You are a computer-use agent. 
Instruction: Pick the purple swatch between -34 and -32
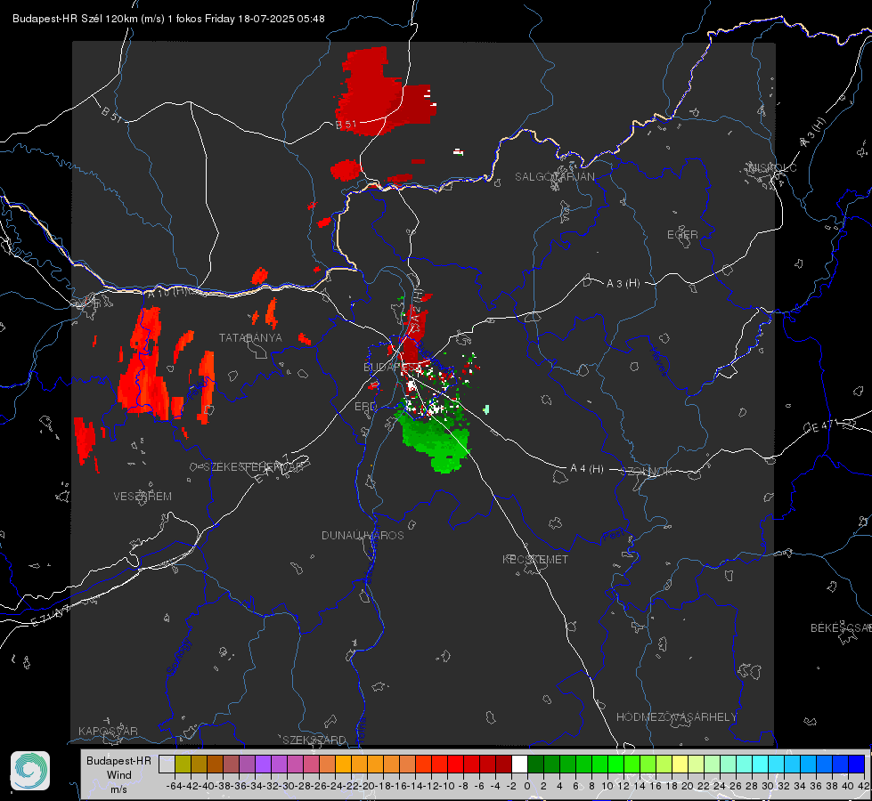(x=263, y=764)
